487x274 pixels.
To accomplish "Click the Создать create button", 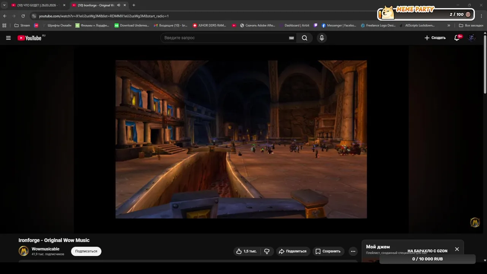I will point(435,38).
